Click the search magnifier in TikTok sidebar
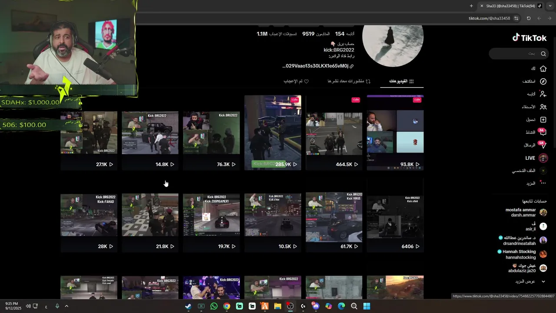 click(x=543, y=54)
